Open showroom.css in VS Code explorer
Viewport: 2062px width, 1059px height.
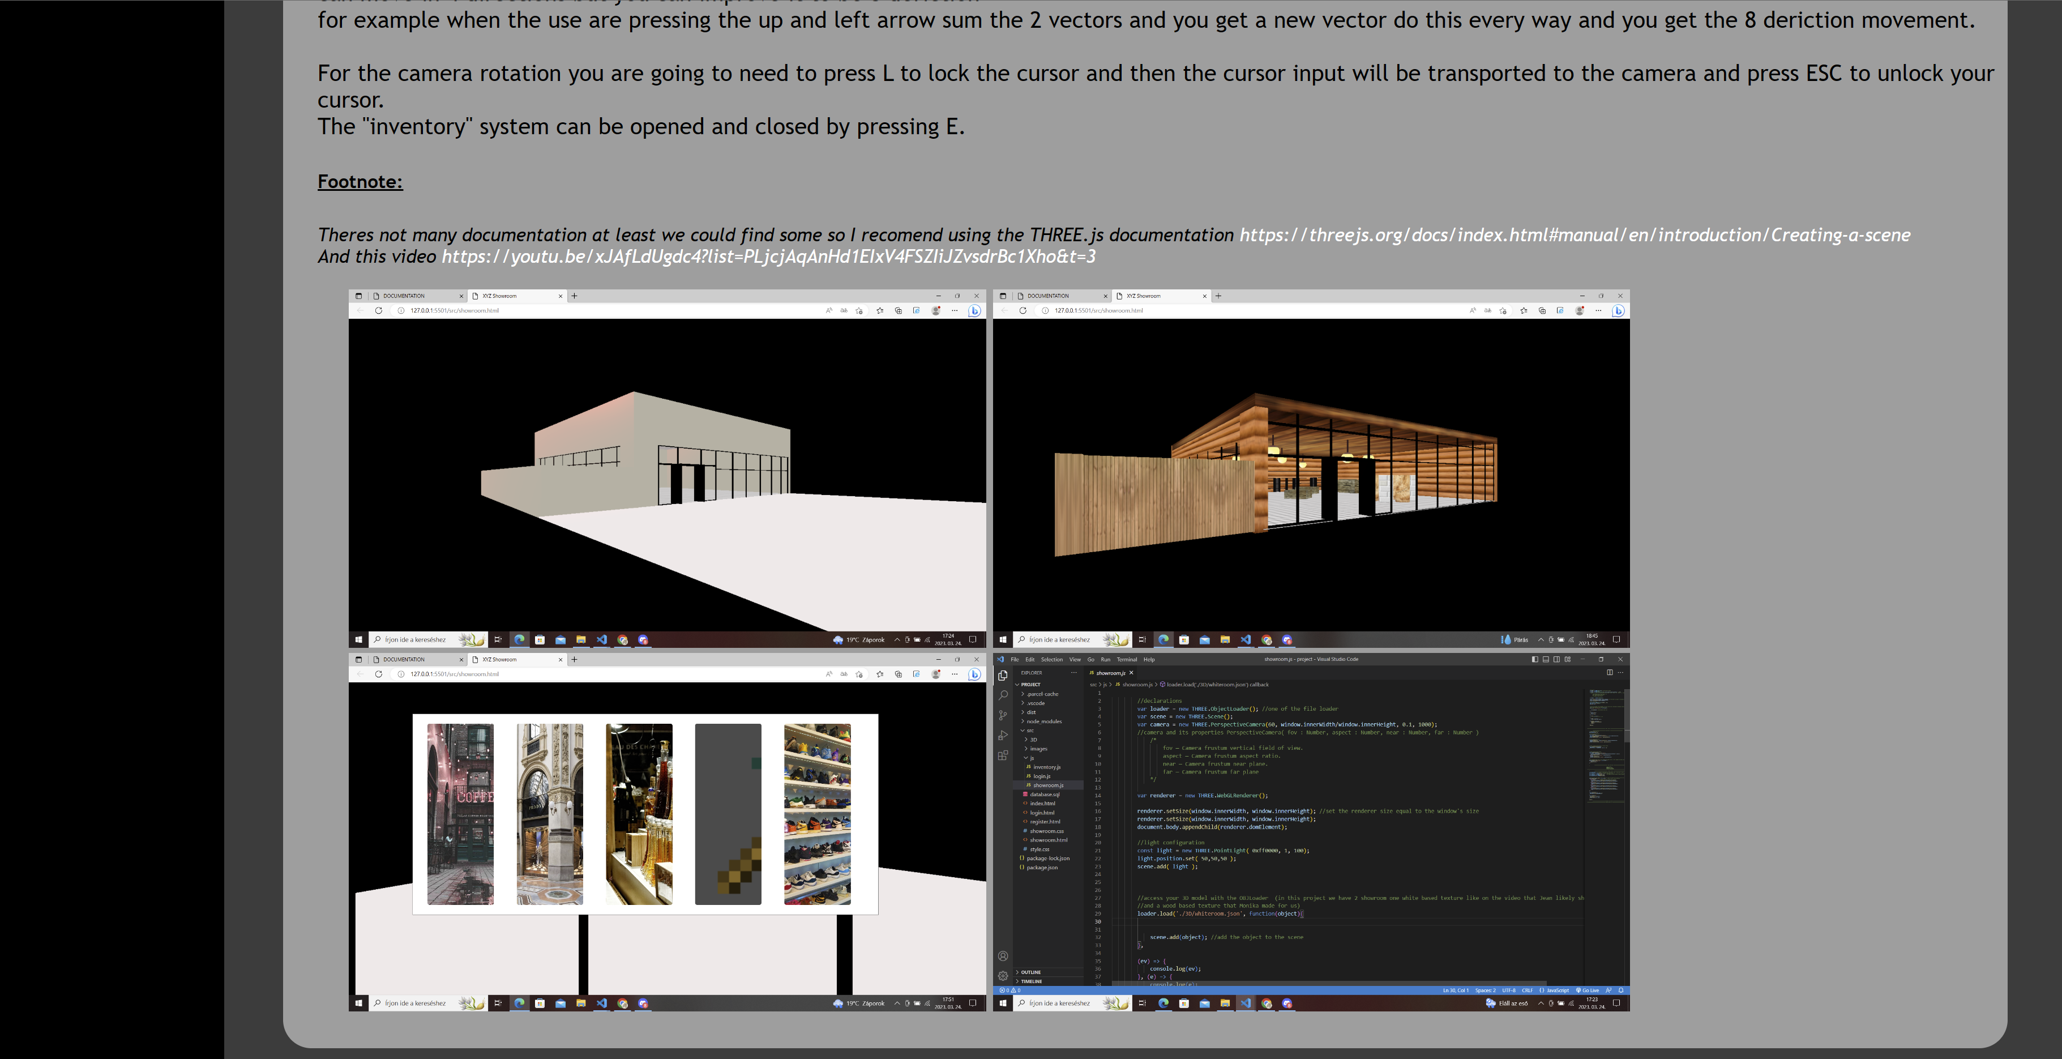pos(1049,831)
